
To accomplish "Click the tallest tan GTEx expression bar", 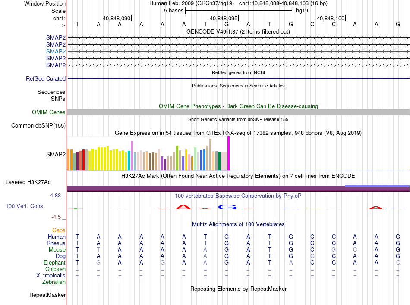I will pos(210,155).
